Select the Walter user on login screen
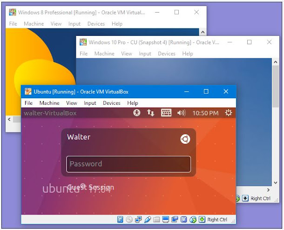The image size is (284, 230). tap(79, 137)
